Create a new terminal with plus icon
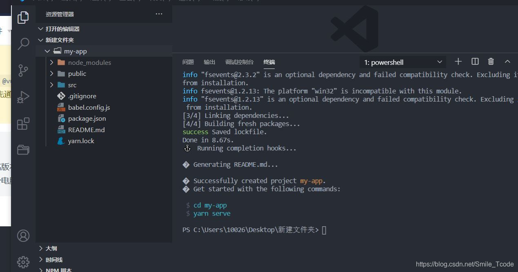The image size is (518, 272). coord(458,62)
